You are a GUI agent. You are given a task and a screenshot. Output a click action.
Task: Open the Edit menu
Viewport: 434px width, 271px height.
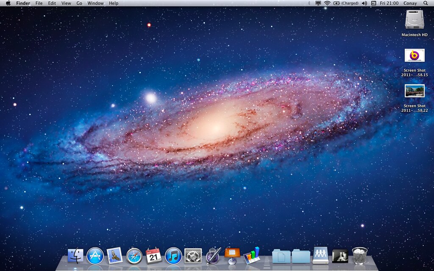coord(52,3)
